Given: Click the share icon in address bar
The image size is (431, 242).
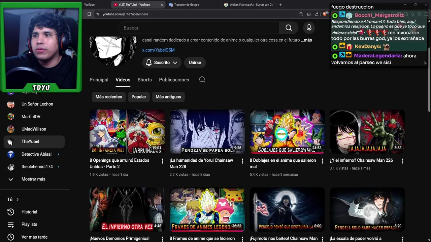Looking at the screenshot, I should pos(317,14).
